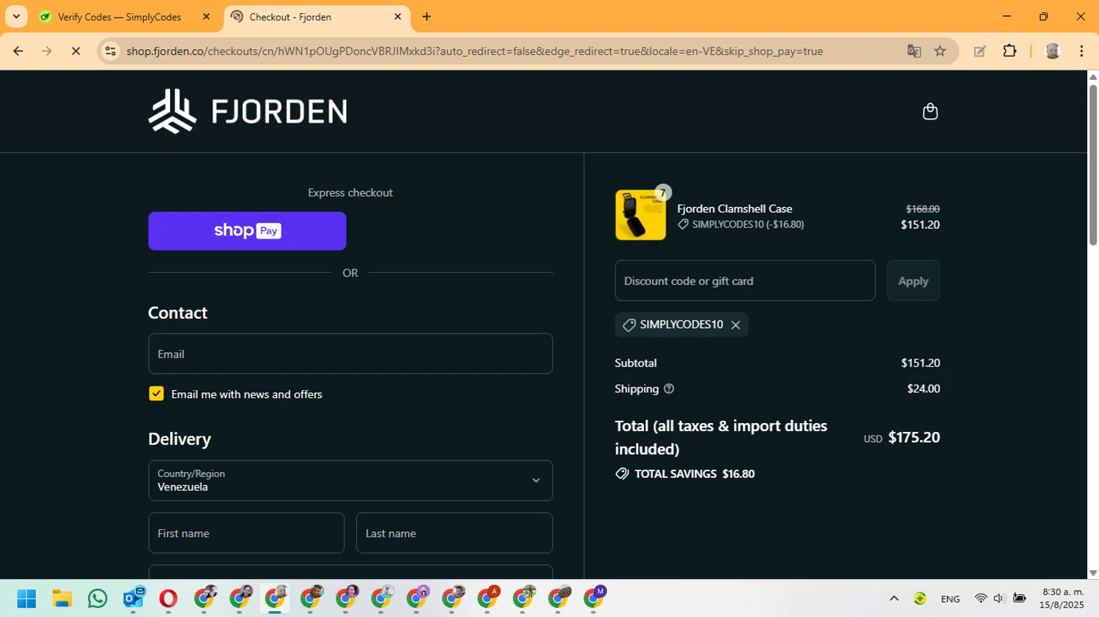Open WhatsApp from the taskbar
The height and width of the screenshot is (617, 1099).
[97, 599]
